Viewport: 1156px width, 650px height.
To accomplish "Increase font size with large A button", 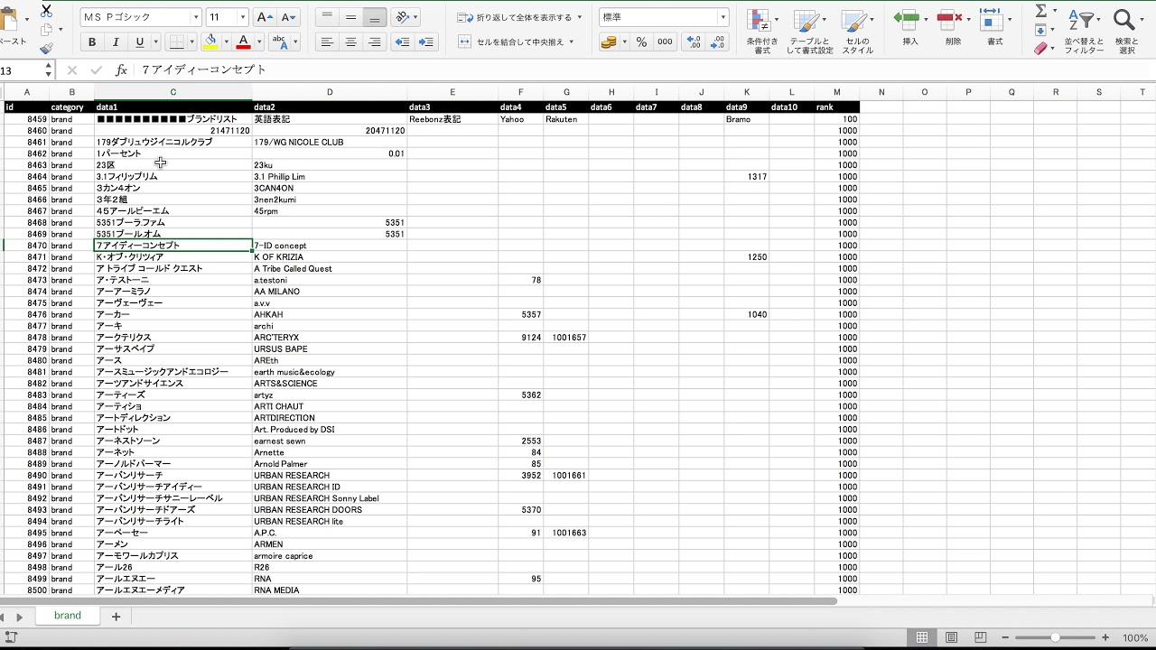I will (265, 17).
